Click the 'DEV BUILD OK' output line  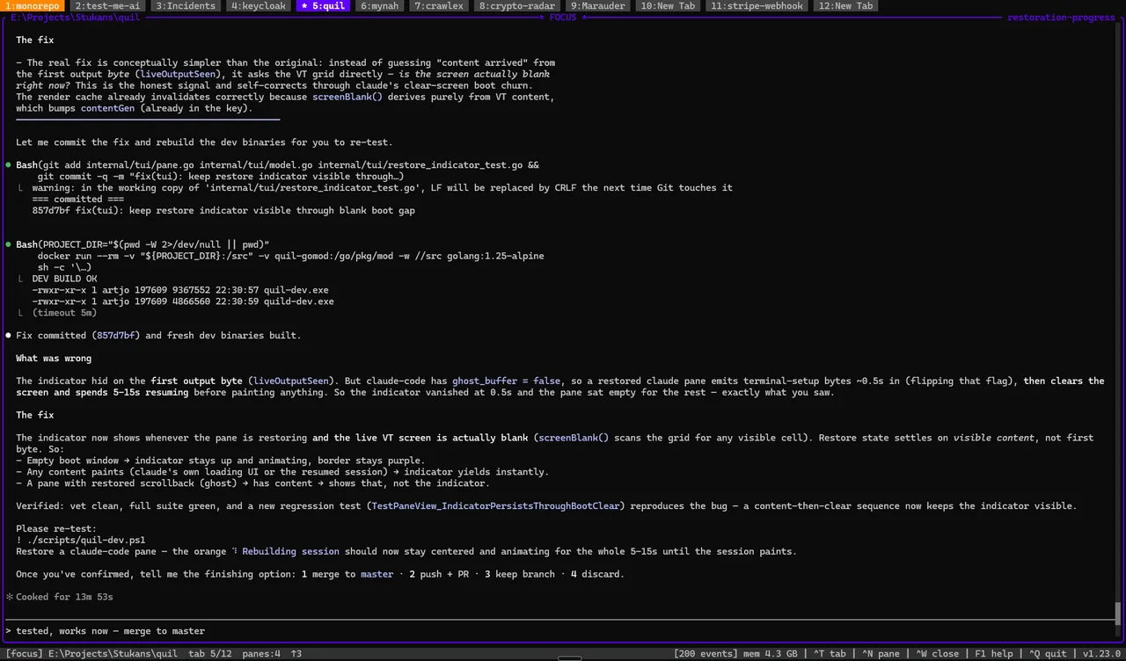coord(64,279)
